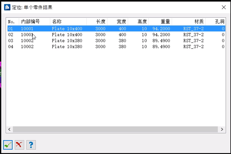Viewport: 231px width, 154px height.
Task: Cancel with the red X button
Action: [x=19, y=145]
